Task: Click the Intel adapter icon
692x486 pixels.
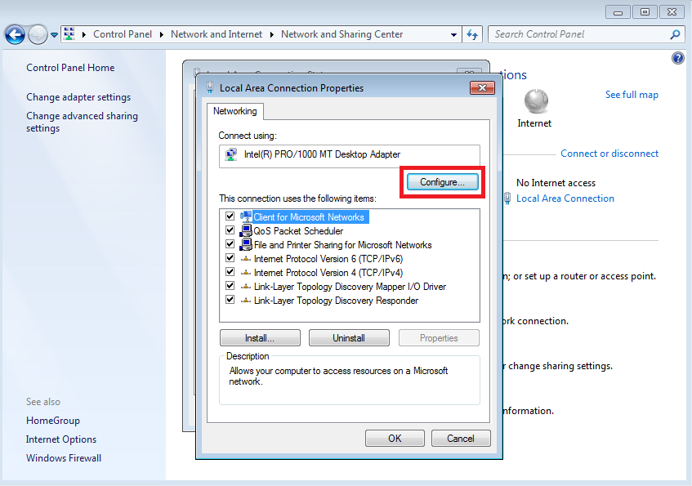Action: [x=231, y=154]
